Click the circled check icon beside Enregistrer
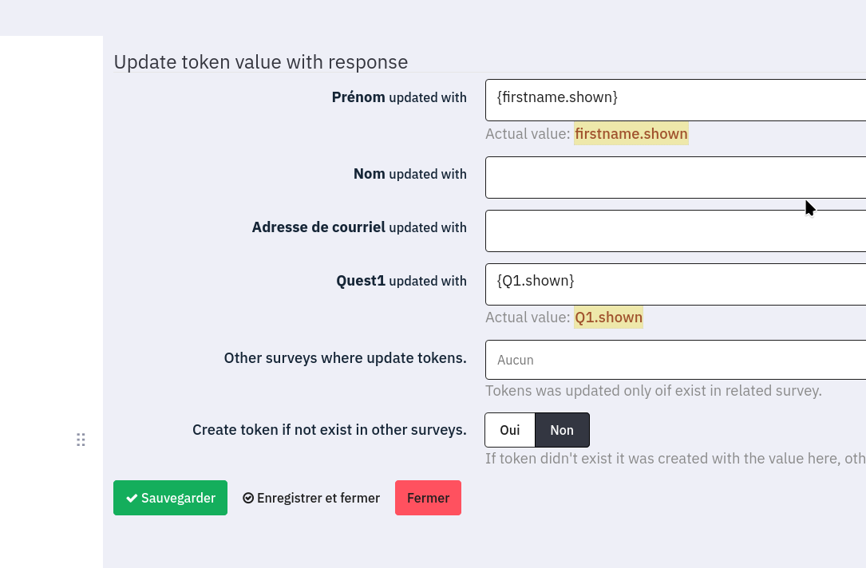The image size is (866, 568). 248,498
